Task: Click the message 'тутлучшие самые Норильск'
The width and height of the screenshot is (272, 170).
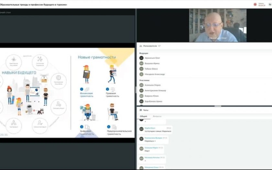Action: [158, 131]
